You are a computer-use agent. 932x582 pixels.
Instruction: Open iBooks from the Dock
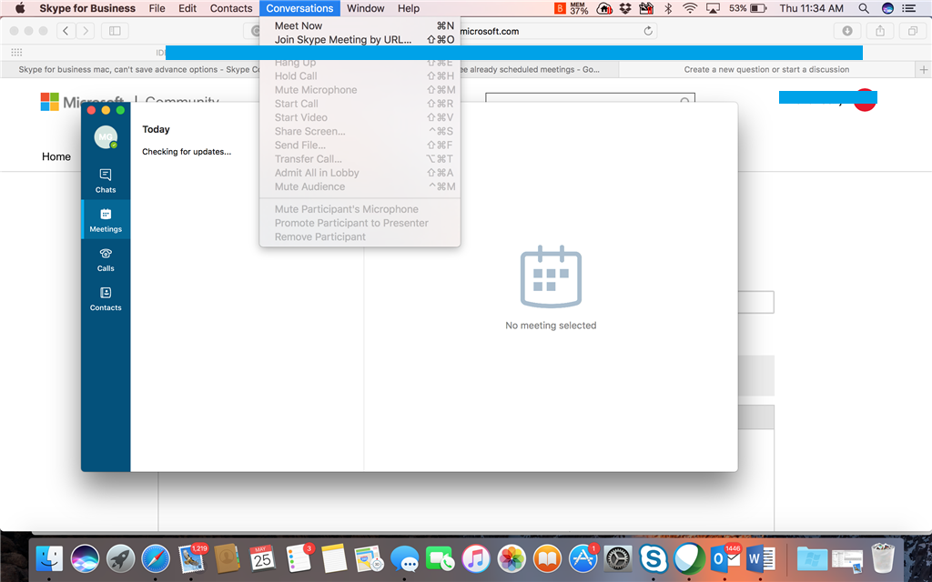pyautogui.click(x=547, y=559)
